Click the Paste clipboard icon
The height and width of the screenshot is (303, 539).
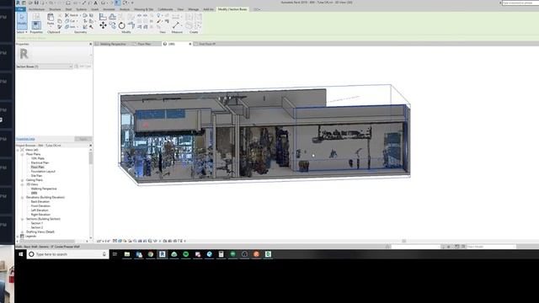51,18
